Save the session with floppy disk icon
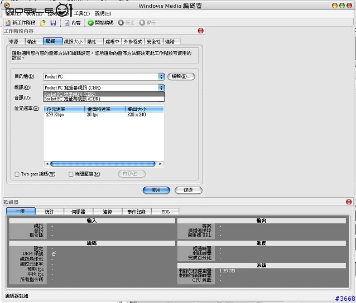Screen dimensions: 356x303 (x=53, y=23)
